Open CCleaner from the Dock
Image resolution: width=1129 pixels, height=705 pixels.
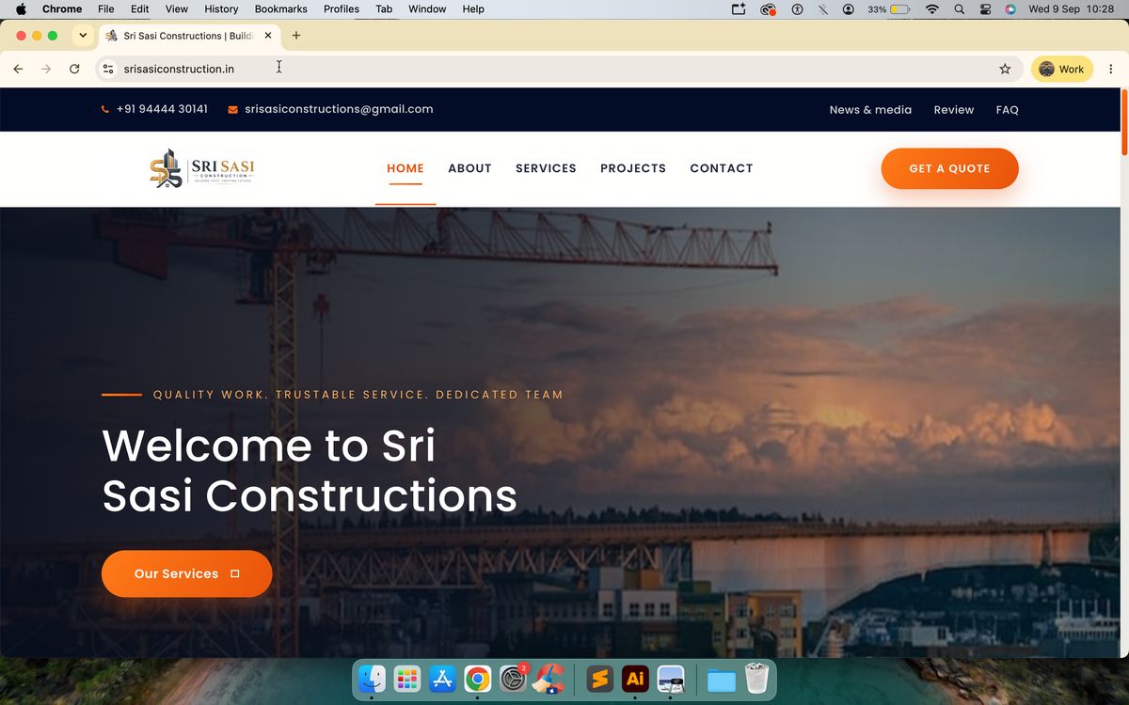pyautogui.click(x=548, y=678)
